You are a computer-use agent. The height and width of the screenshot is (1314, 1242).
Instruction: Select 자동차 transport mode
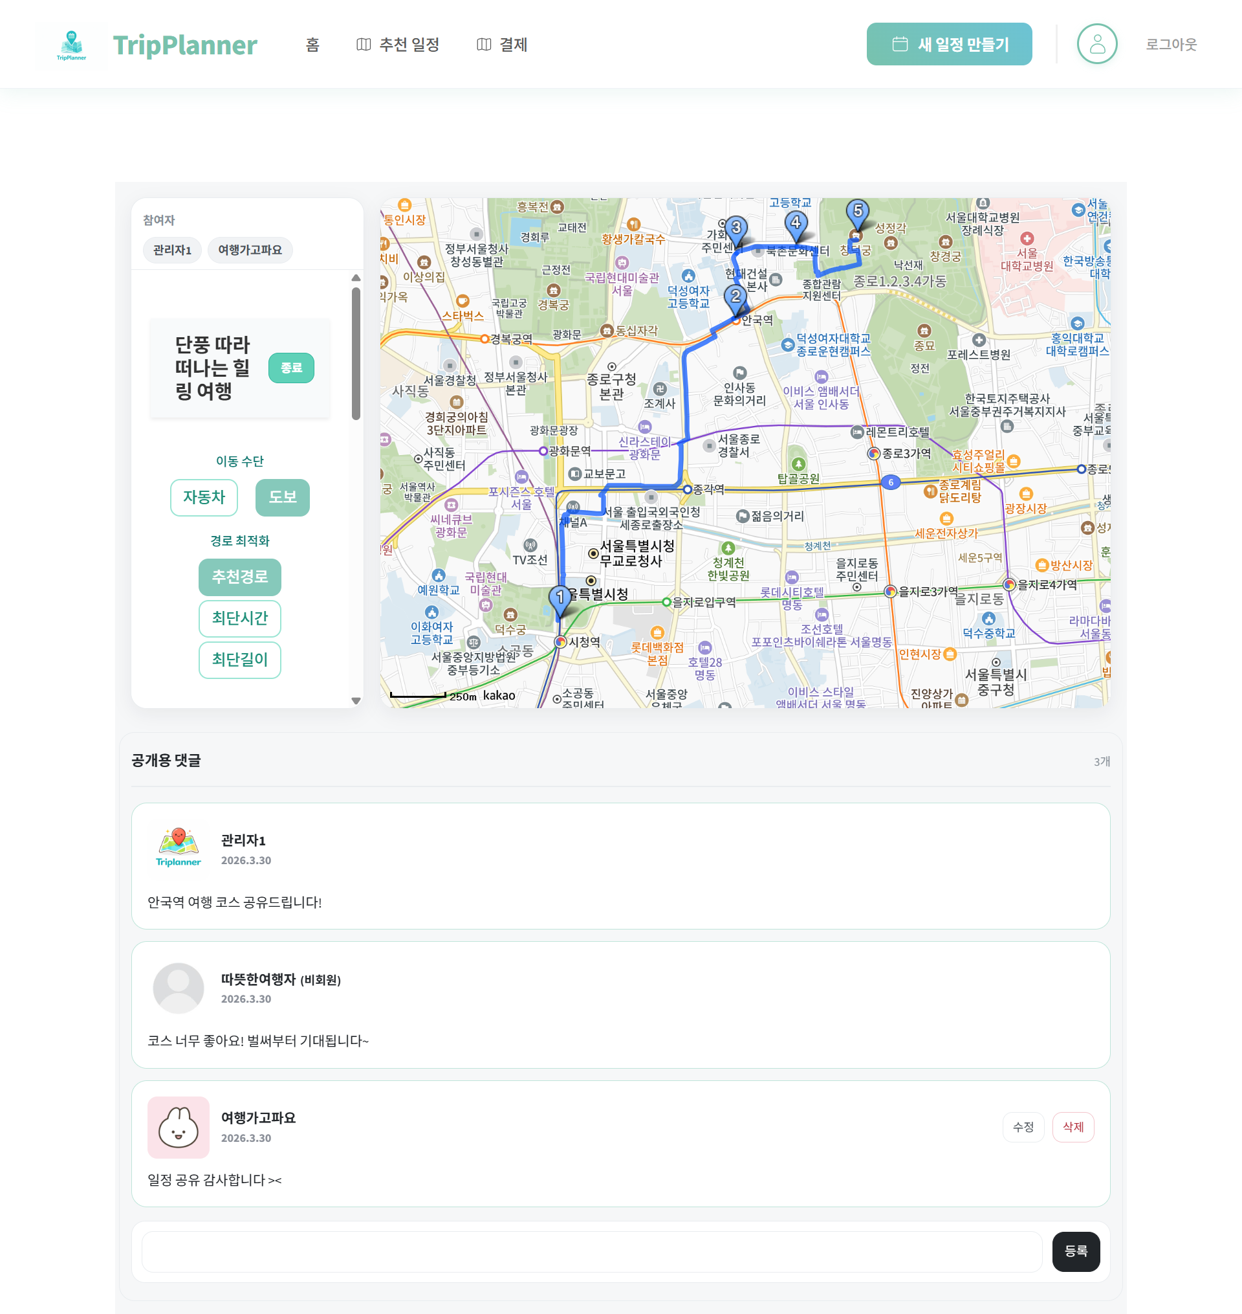[x=204, y=496]
